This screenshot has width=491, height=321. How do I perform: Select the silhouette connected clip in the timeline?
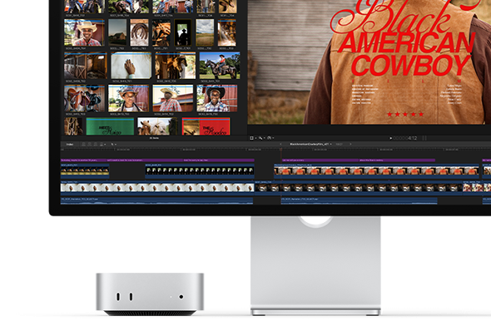[200, 170]
